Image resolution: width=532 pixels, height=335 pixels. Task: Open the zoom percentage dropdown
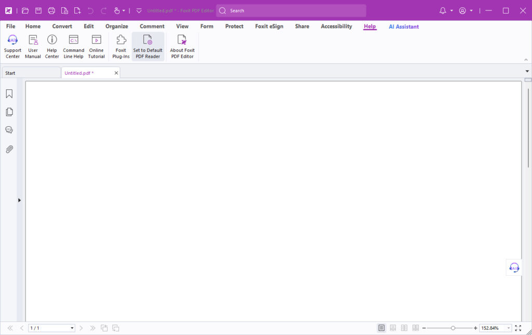[x=508, y=328]
